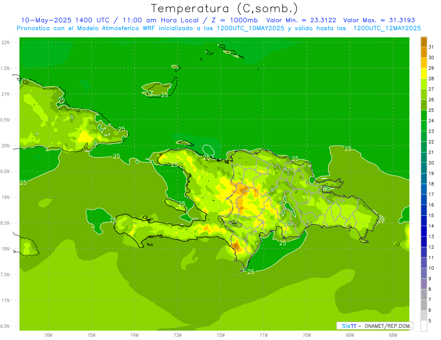
Task: Click the 71W longitude axis label
Action: (263, 335)
